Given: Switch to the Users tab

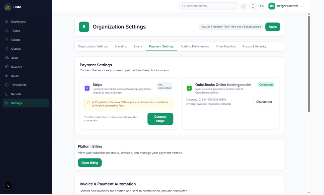Looking at the screenshot, I should (x=138, y=46).
